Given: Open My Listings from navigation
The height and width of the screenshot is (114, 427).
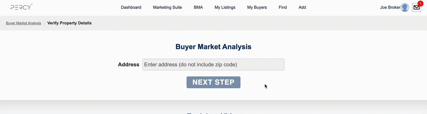Looking at the screenshot, I should point(225,7).
